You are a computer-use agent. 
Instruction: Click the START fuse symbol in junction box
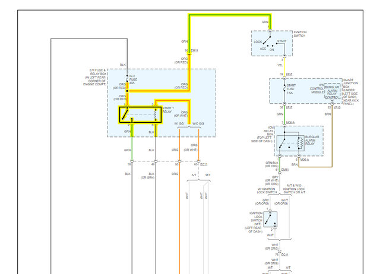click(284, 88)
